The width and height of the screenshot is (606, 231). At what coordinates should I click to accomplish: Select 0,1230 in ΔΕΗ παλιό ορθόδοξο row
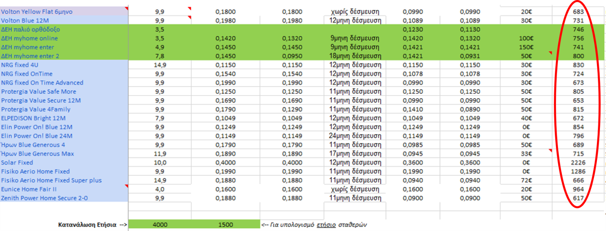413,29
